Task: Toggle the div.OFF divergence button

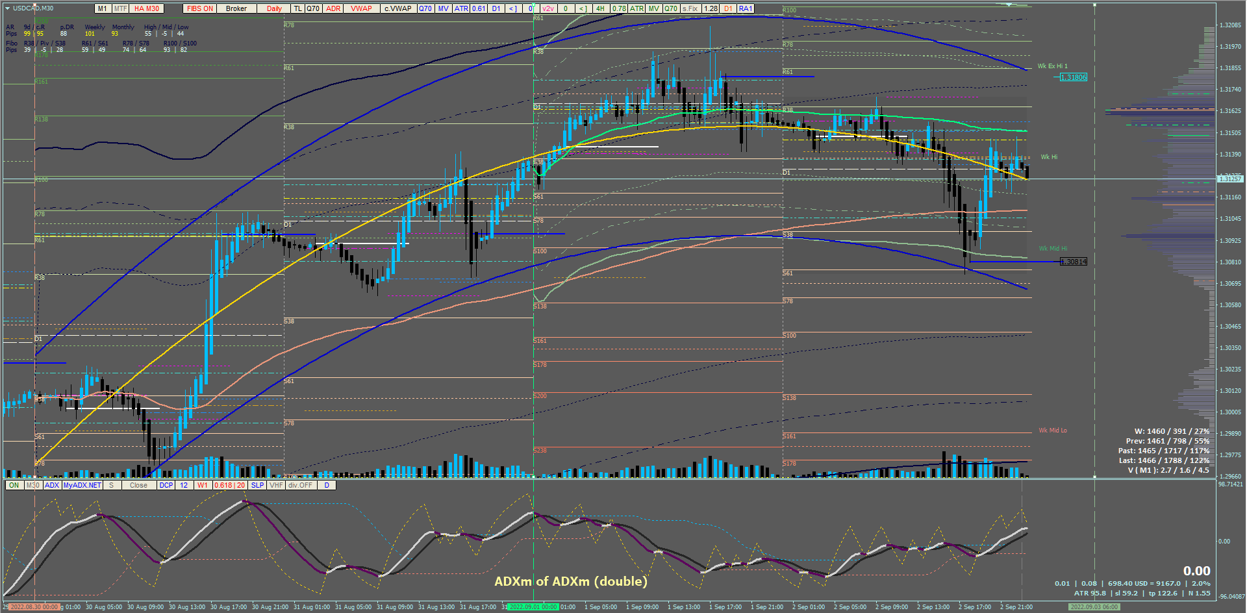Action: point(301,485)
